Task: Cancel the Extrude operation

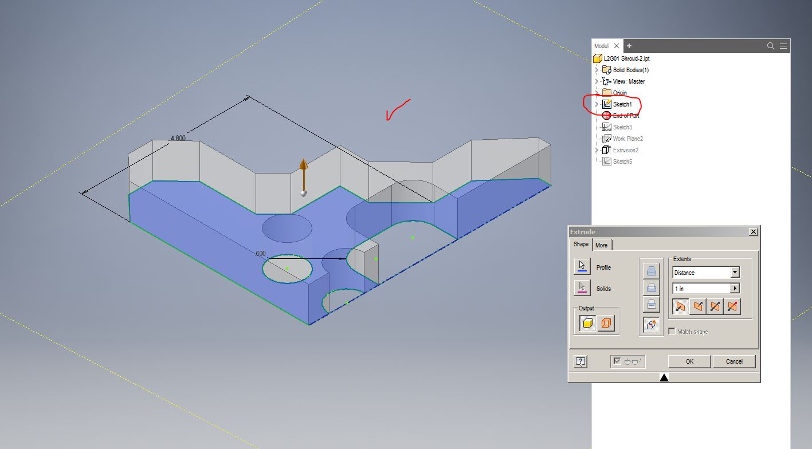Action: pos(734,361)
